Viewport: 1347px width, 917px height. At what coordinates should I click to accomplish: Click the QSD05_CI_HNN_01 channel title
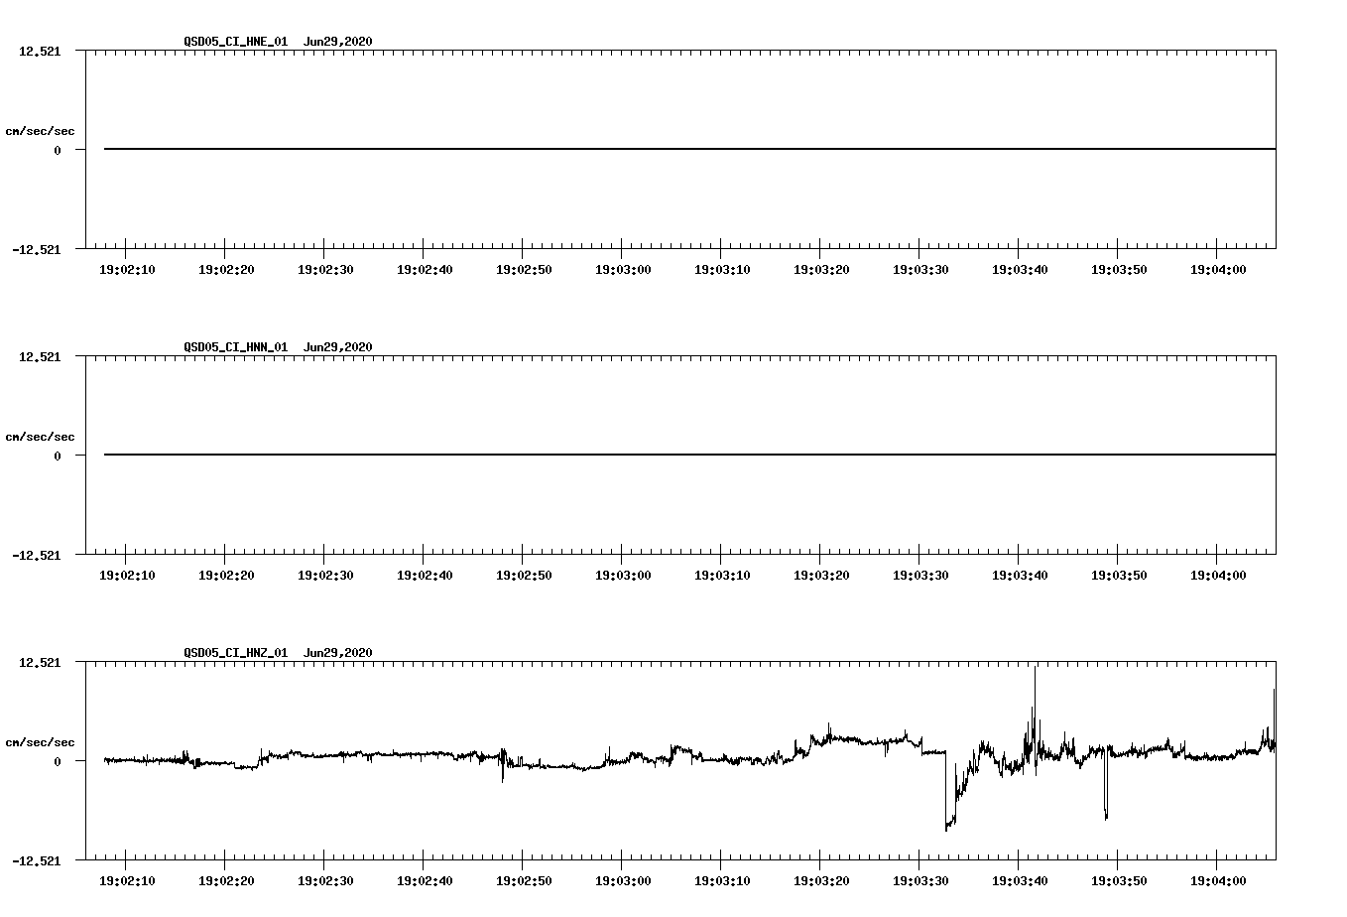pyautogui.click(x=236, y=347)
